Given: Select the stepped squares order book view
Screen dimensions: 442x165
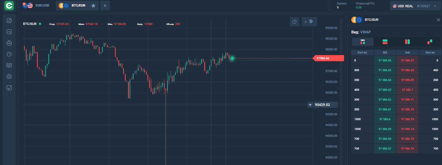Looking at the screenshot, I should click(430, 42).
